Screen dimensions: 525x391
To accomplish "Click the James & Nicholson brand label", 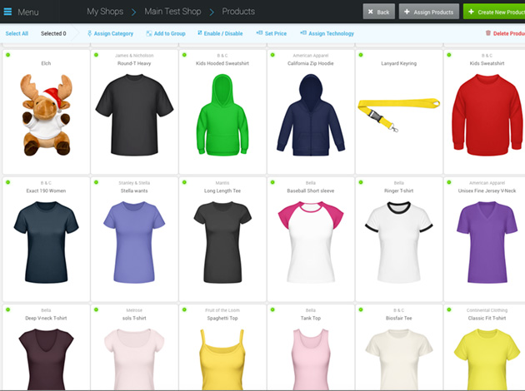I will 134,56.
